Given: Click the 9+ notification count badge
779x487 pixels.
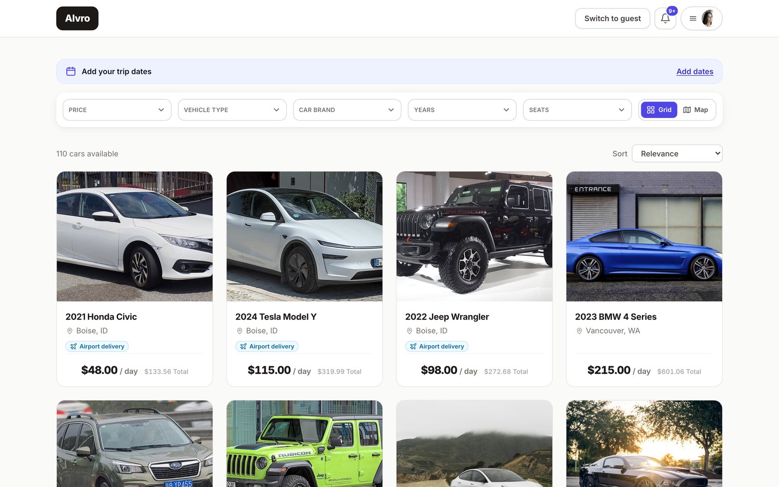Looking at the screenshot, I should tap(672, 11).
